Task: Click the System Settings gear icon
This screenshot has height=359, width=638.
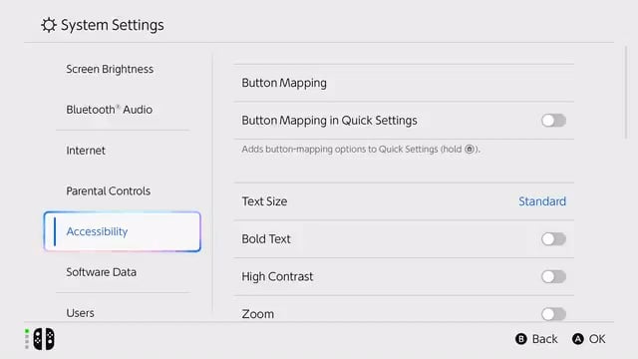Action: (x=49, y=25)
